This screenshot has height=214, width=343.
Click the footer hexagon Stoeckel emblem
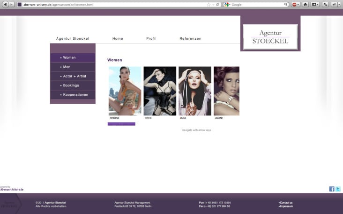point(10,204)
